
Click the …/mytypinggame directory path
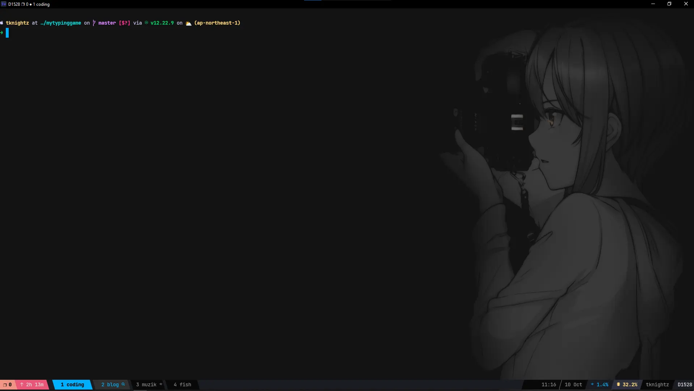[61, 23]
